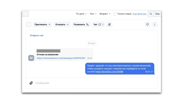
Task: Expand the Отказать dropdown button
Action: [x=62, y=25]
